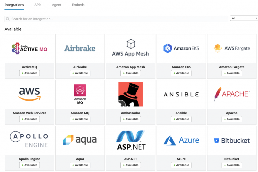This screenshot has height=172, width=258.
Task: Click the Amazon App Mesh name label
Action: [131, 67]
